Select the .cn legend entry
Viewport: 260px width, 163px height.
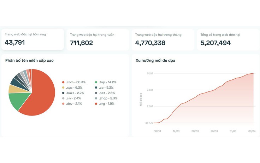(73, 98)
